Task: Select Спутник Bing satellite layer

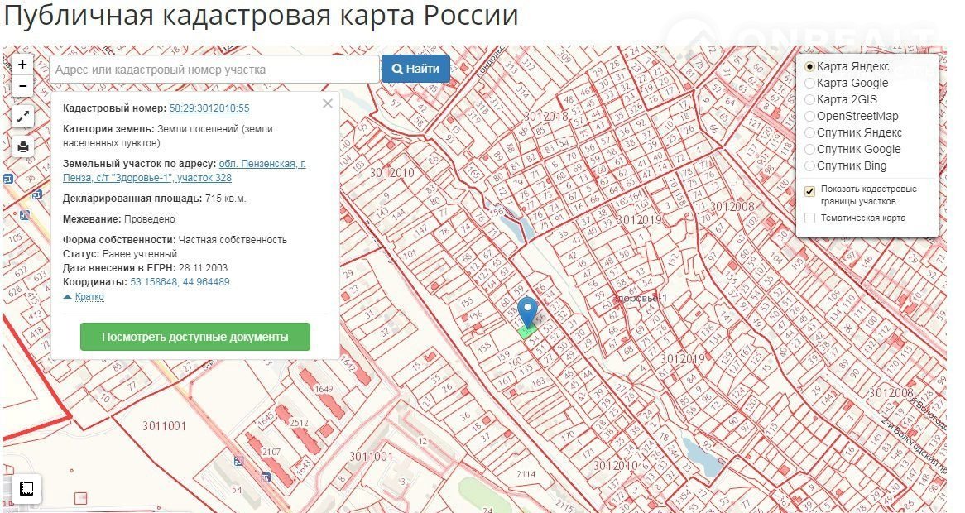Action: coord(810,165)
